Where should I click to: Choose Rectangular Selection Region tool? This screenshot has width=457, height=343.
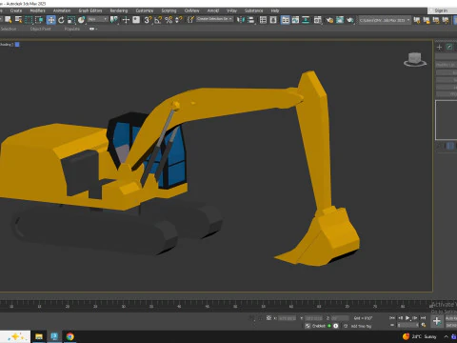29,20
